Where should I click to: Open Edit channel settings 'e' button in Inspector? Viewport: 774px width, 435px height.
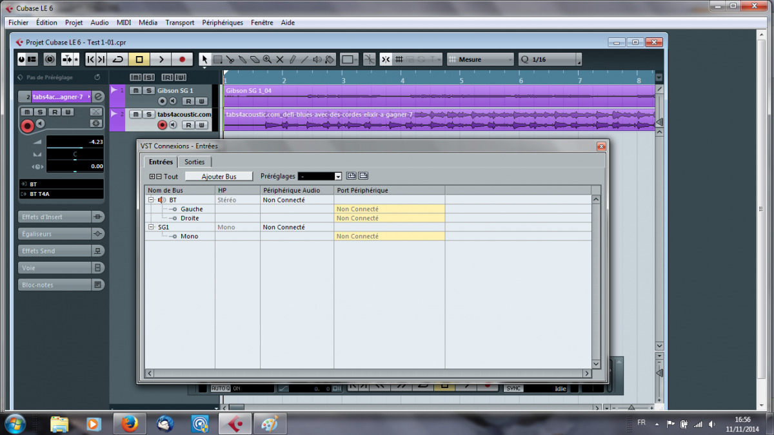tap(98, 97)
